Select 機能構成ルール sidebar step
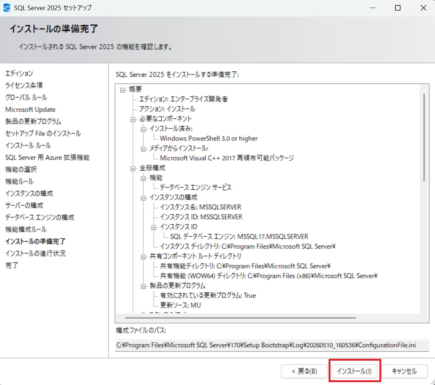The width and height of the screenshot is (435, 385). (26, 229)
